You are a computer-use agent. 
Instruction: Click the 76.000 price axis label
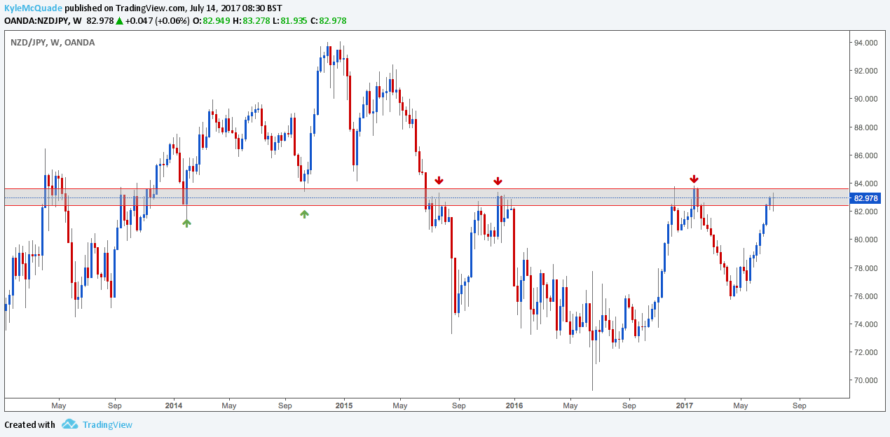866,296
